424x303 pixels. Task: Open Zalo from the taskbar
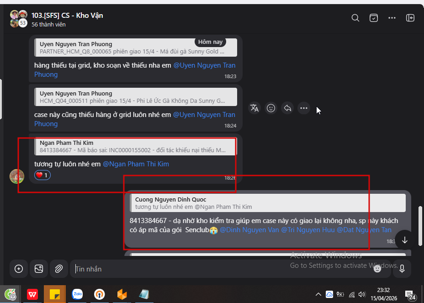[77, 294]
